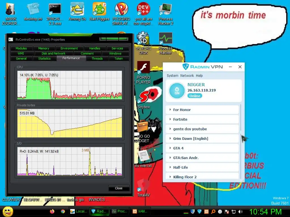Viewport: 290px width, 217px height.
Task: Open the volume speaker tray icon
Action: pyautogui.click(x=240, y=211)
